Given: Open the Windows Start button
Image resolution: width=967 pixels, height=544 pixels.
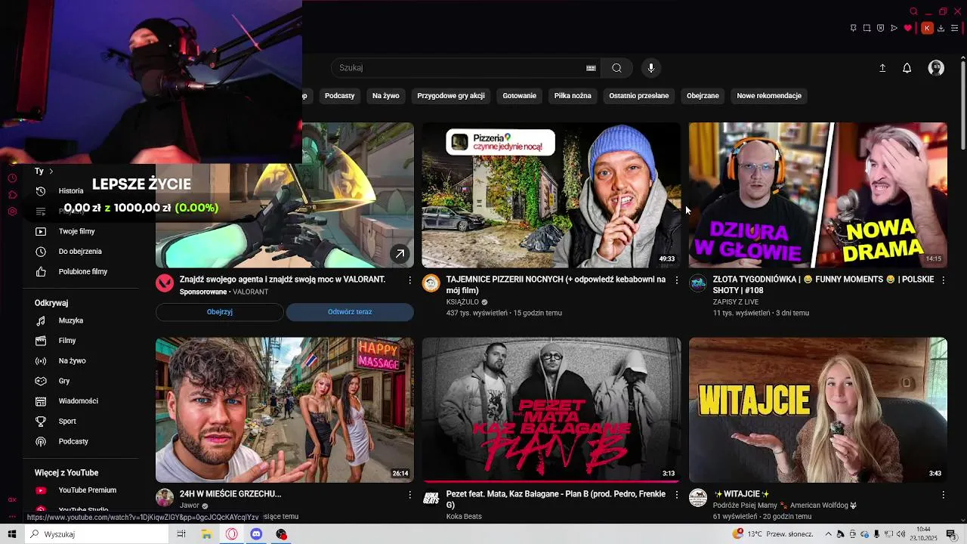Looking at the screenshot, I should tap(11, 534).
